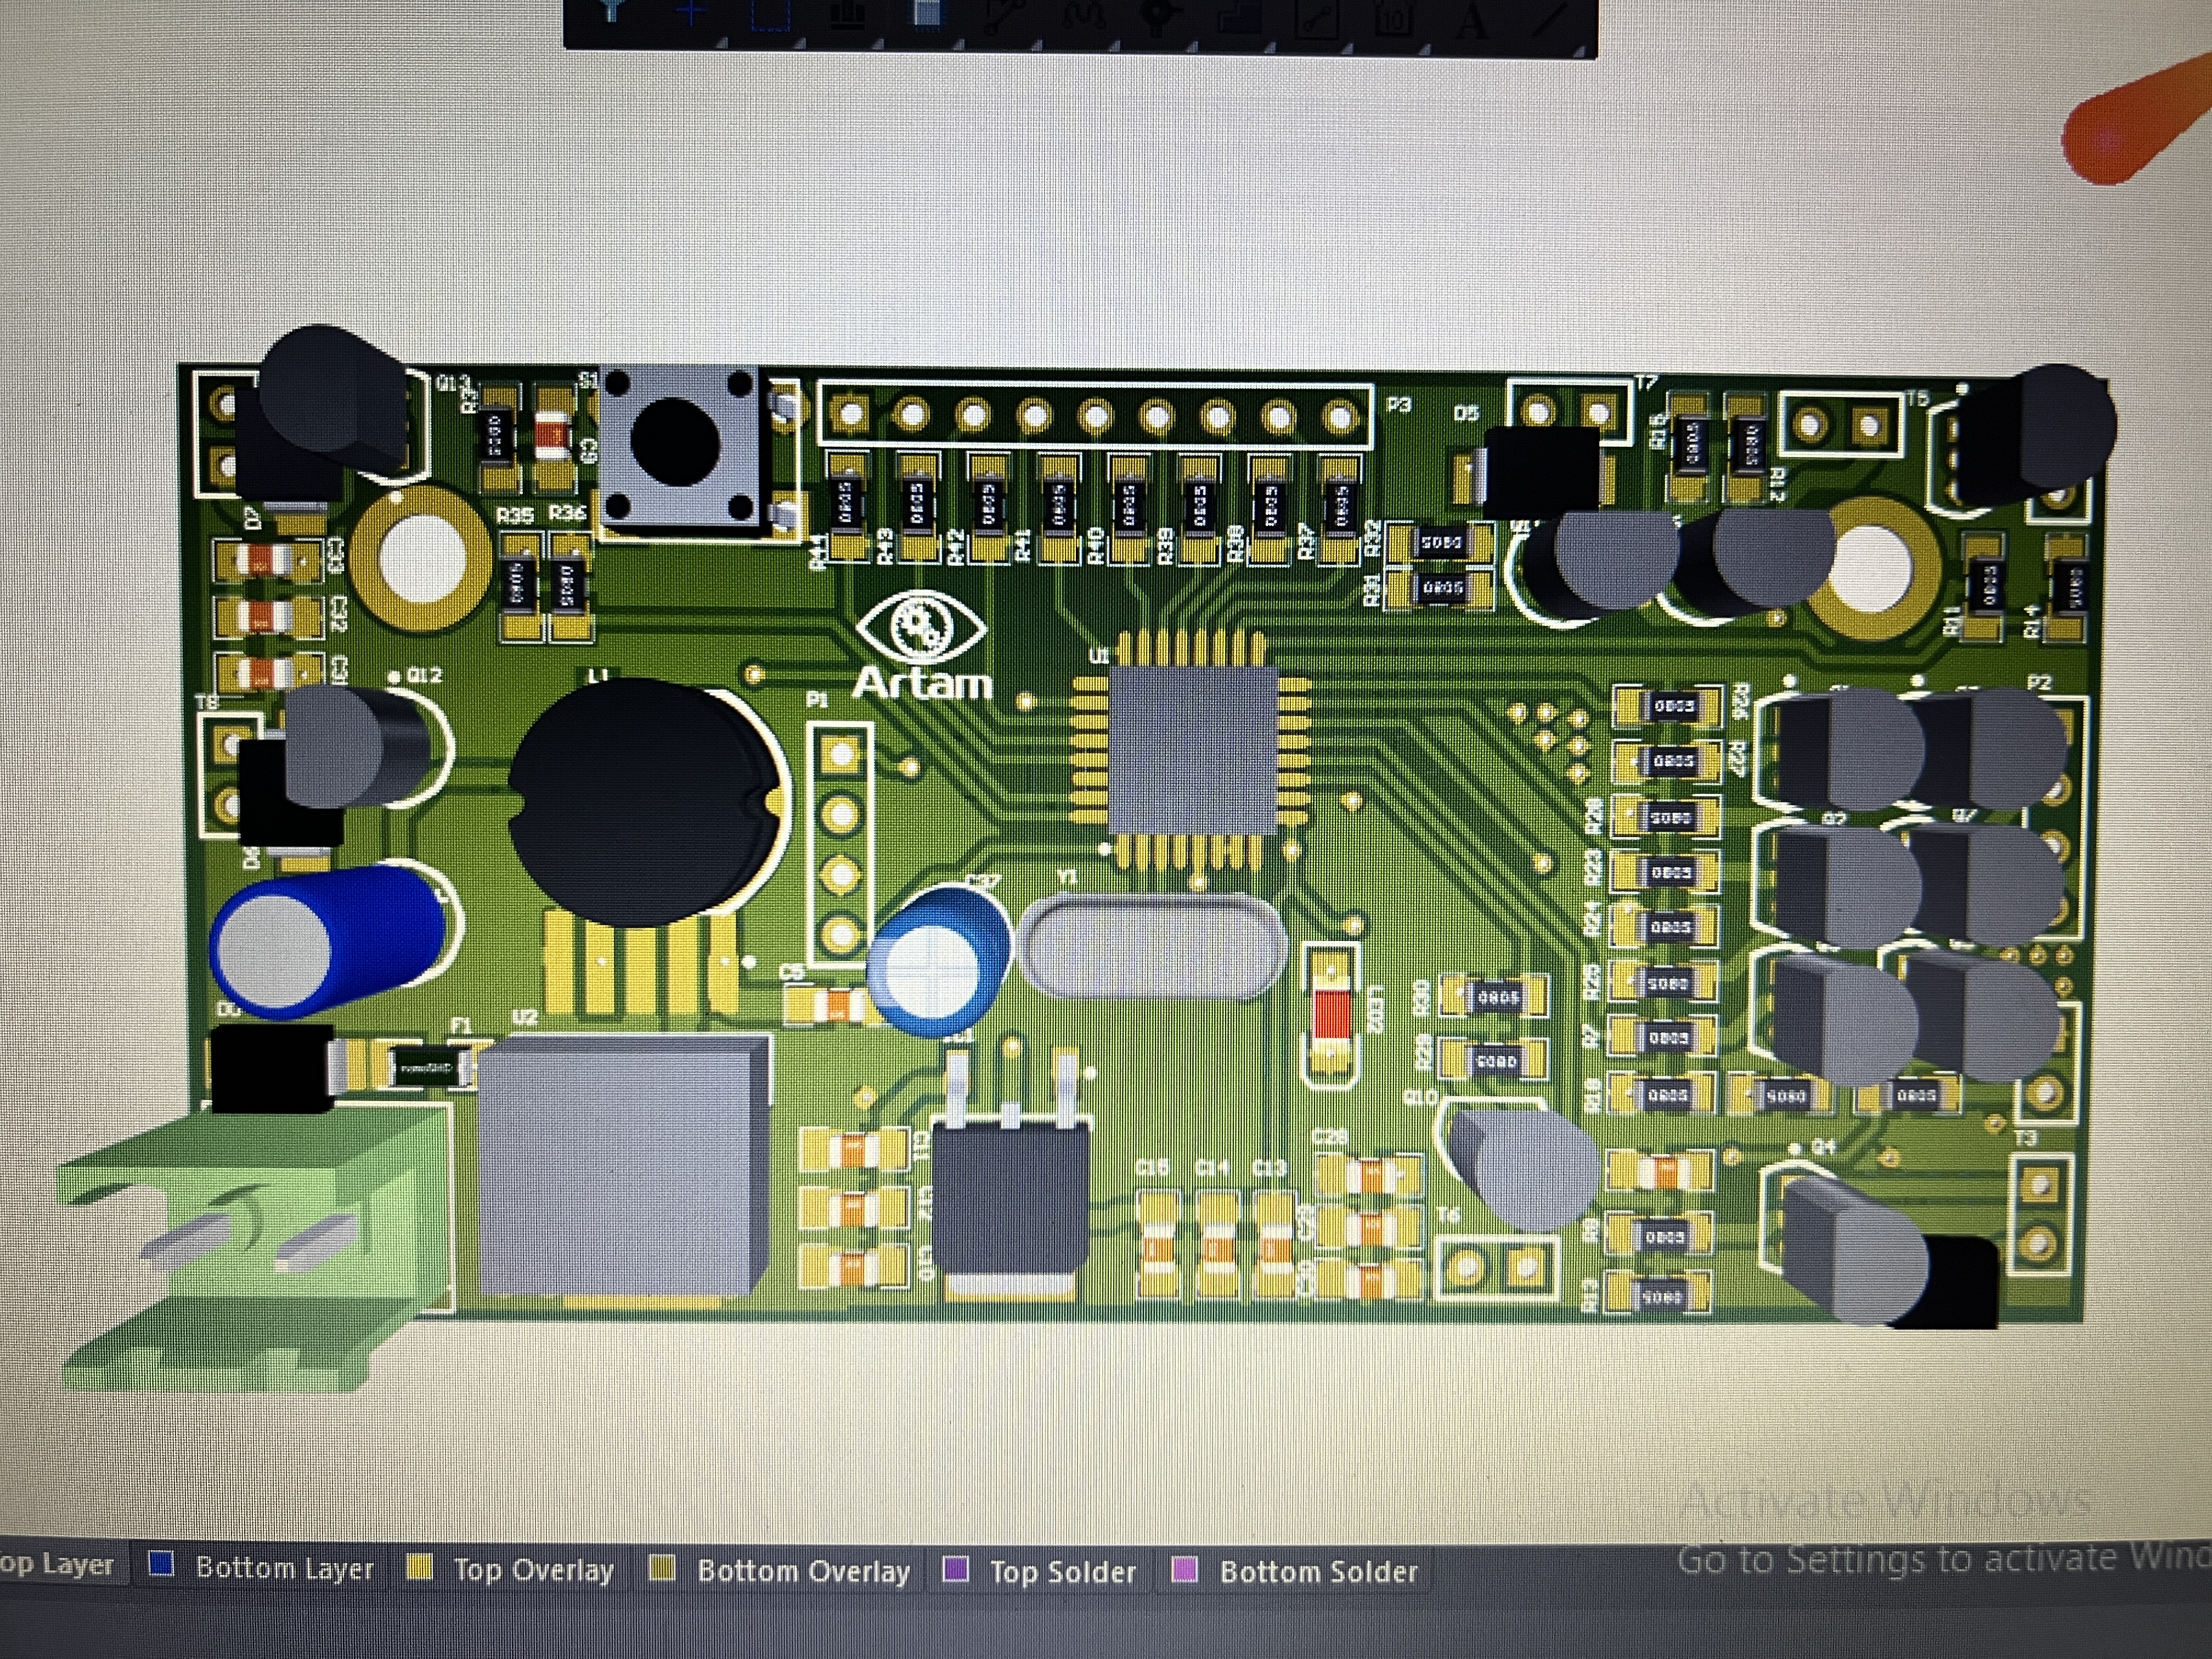Viewport: 2212px width, 1659px height.
Task: Open the Align objects bar-chart icon
Action: click(x=848, y=14)
